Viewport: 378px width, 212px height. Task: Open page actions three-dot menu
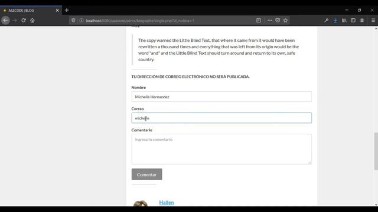coord(269,21)
